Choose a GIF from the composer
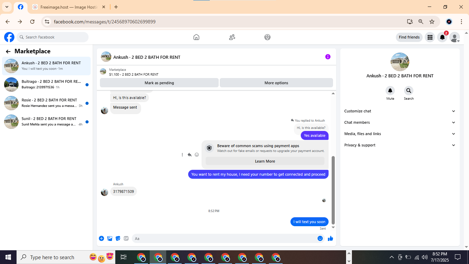469x264 pixels. (x=126, y=238)
